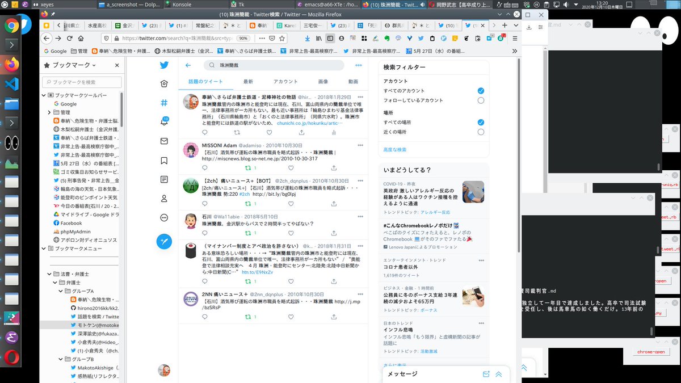The width and height of the screenshot is (681, 383).
Task: Collapse the ブックマークツールバー tree node
Action: tap(44, 95)
